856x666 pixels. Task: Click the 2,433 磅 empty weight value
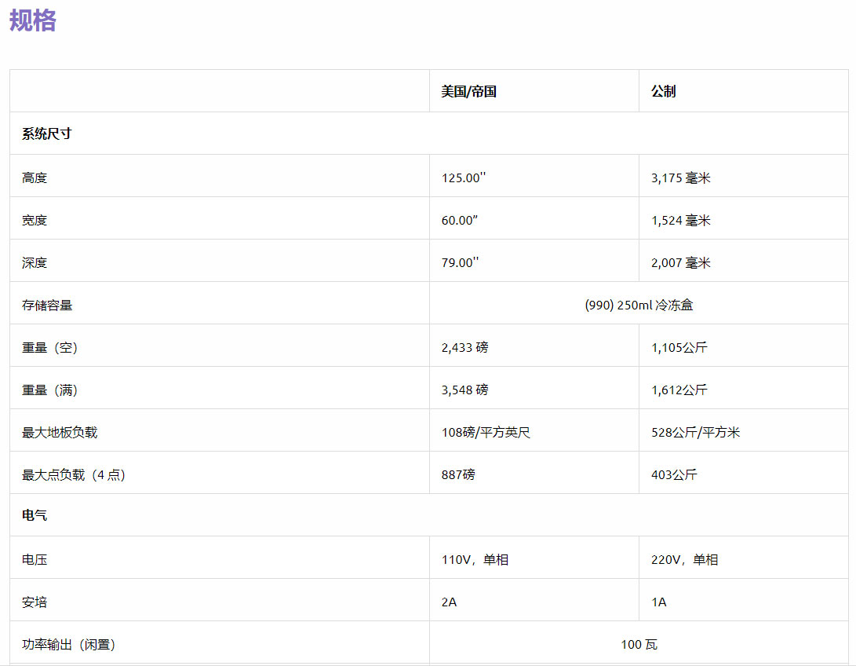point(464,347)
